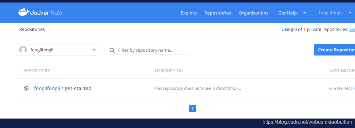Open the fenglifengli account menu
The height and width of the screenshot is (128, 355).
331,13
